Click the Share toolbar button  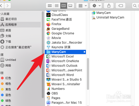[x=109, y=6]
